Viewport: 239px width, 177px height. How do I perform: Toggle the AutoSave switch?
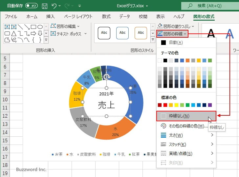click(x=32, y=6)
